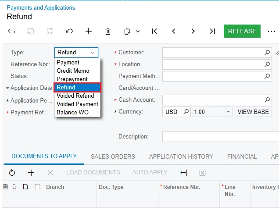
Task: Go to the next record
Action: click(193, 31)
